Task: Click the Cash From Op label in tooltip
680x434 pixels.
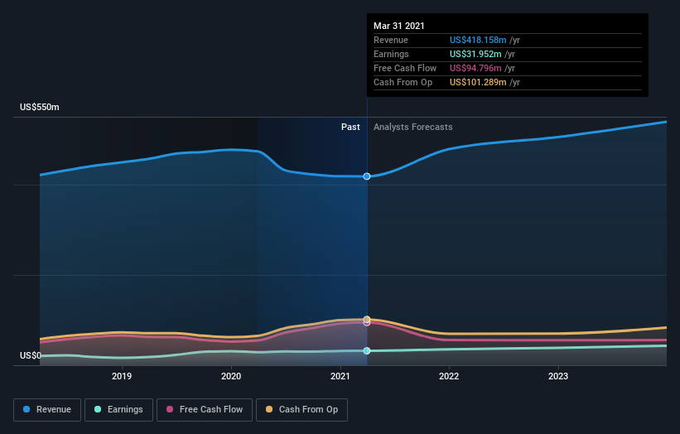Action: 403,82
